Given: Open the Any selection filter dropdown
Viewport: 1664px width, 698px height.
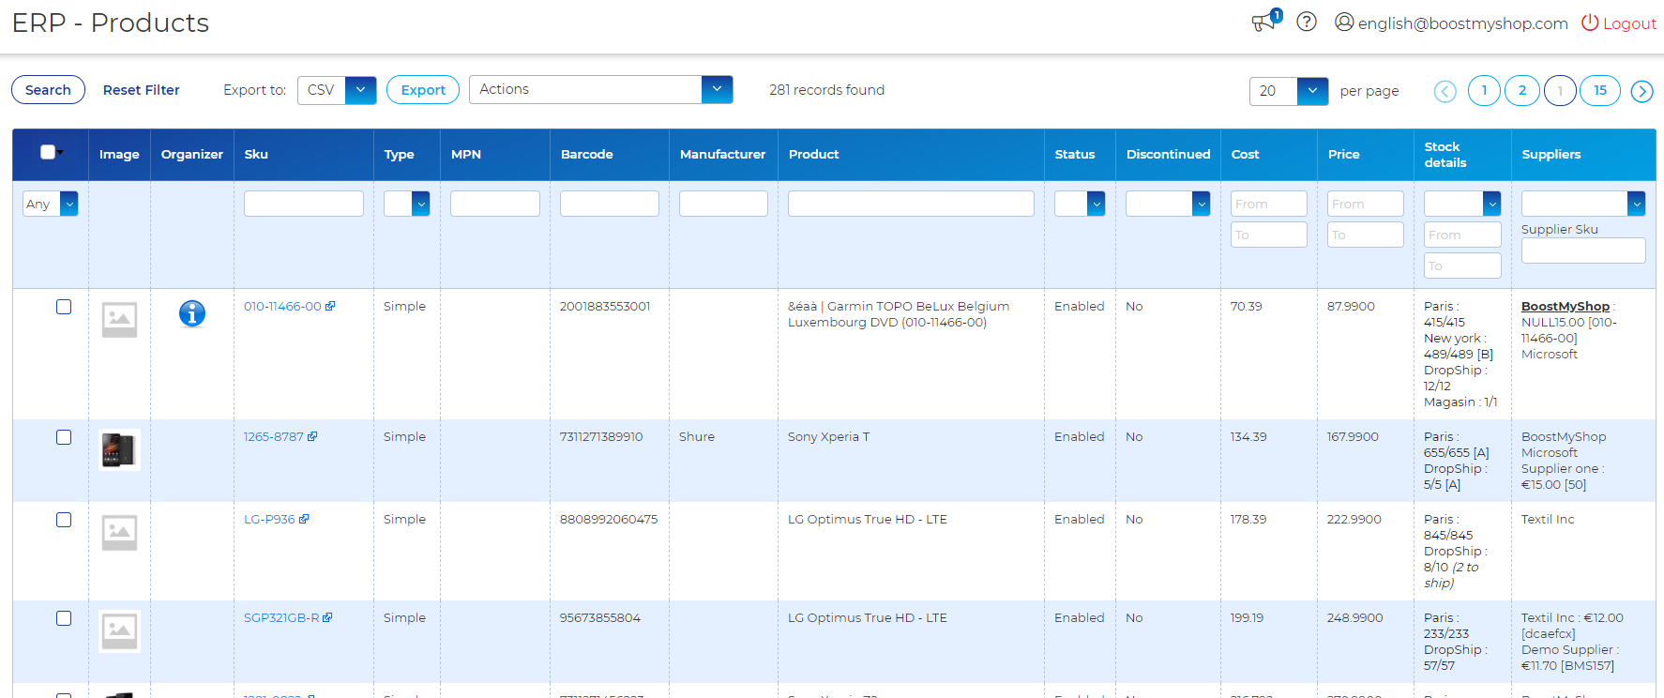Looking at the screenshot, I should pyautogui.click(x=51, y=204).
